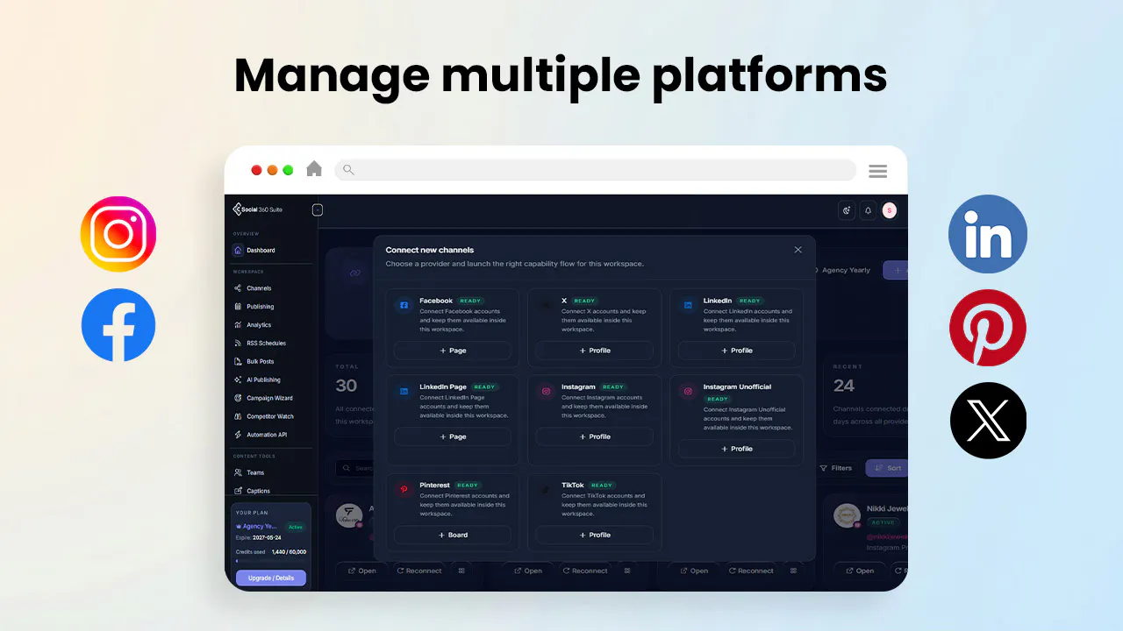Click the magnifier icon in the address bar

(348, 170)
